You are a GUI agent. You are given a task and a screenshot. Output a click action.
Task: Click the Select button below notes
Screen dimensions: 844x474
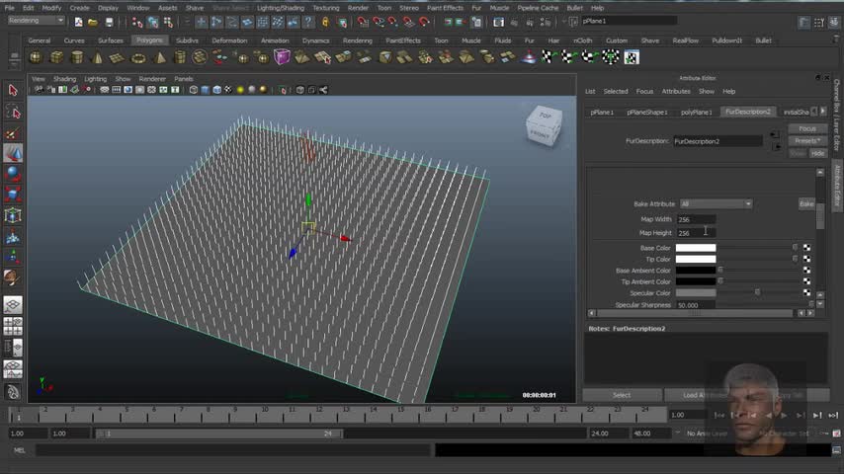622,395
